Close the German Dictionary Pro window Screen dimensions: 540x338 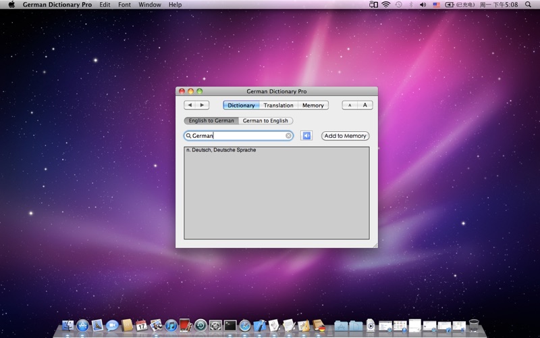pos(182,91)
